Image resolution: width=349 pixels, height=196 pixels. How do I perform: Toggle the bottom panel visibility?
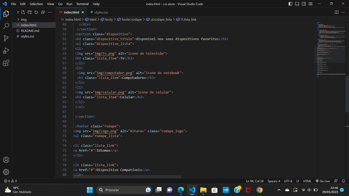pos(297,4)
